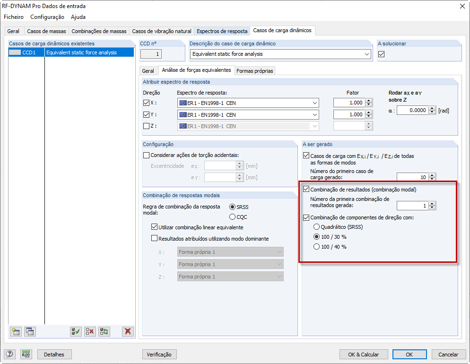The height and width of the screenshot is (364, 470).
Task: Copy the selected dynamic load case
Action: click(29, 331)
